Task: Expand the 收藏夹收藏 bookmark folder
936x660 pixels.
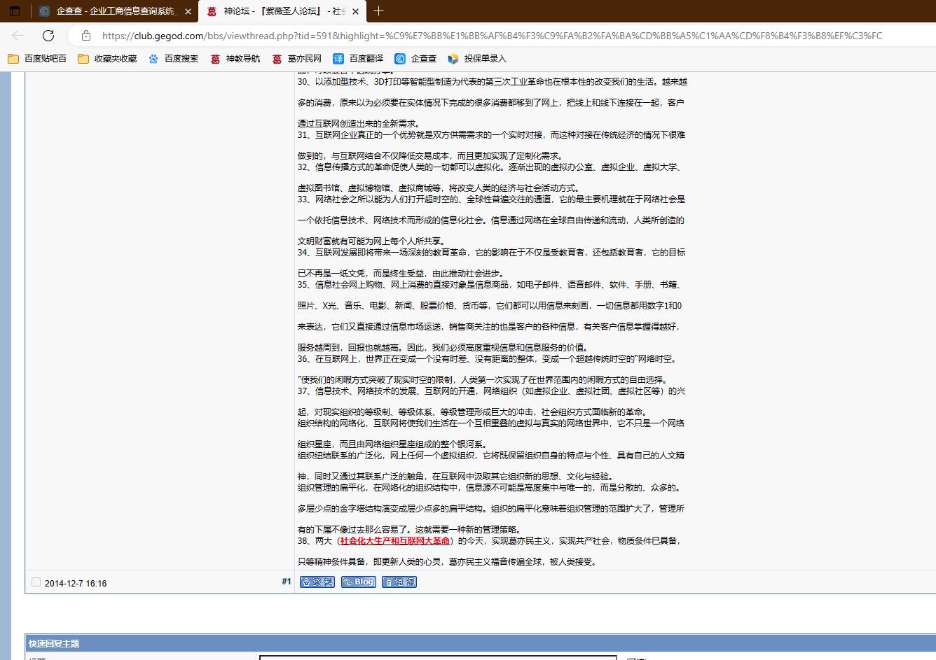Action: pos(107,59)
